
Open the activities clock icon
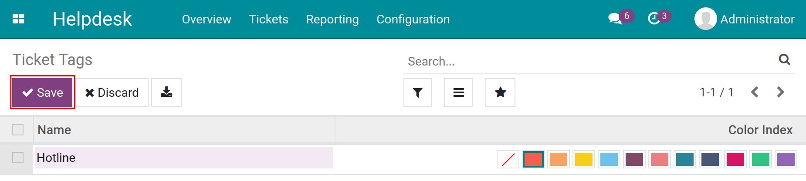point(654,19)
